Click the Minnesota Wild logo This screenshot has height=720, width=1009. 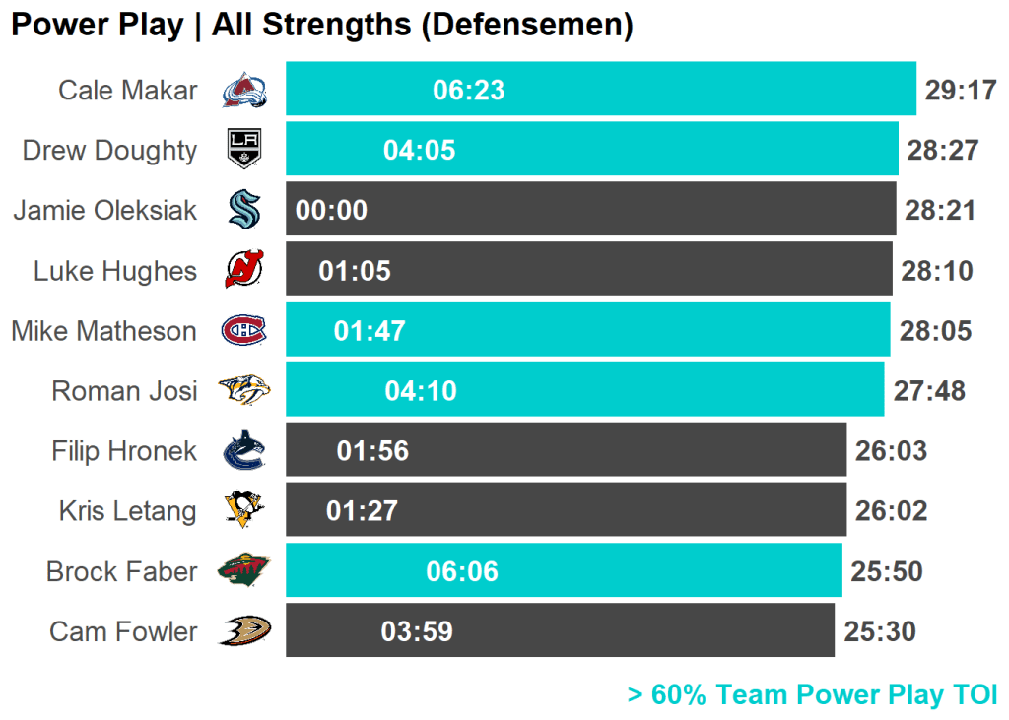coord(243,571)
